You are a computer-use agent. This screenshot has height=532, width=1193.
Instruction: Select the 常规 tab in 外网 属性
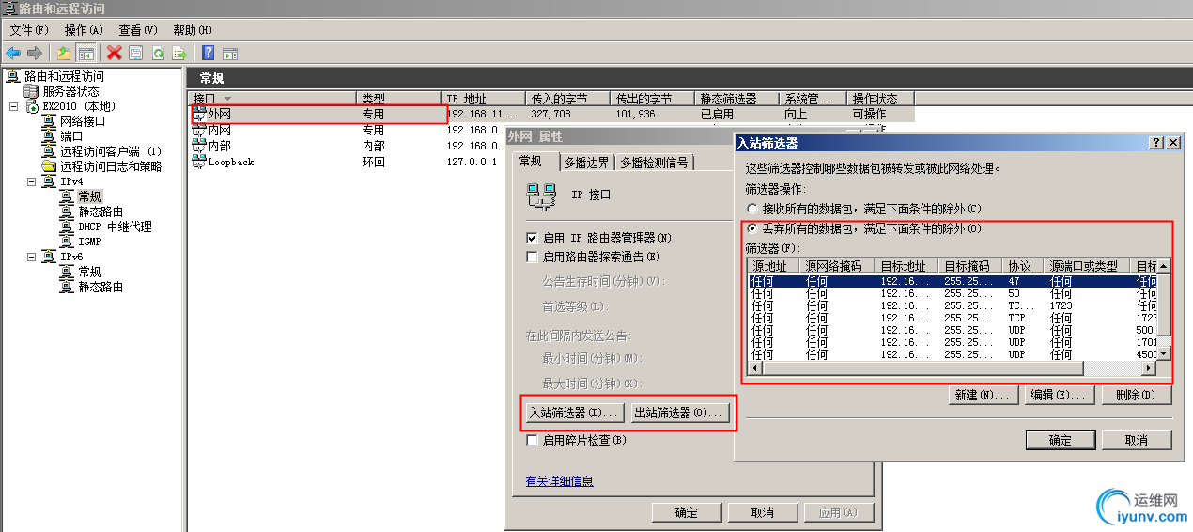532,162
